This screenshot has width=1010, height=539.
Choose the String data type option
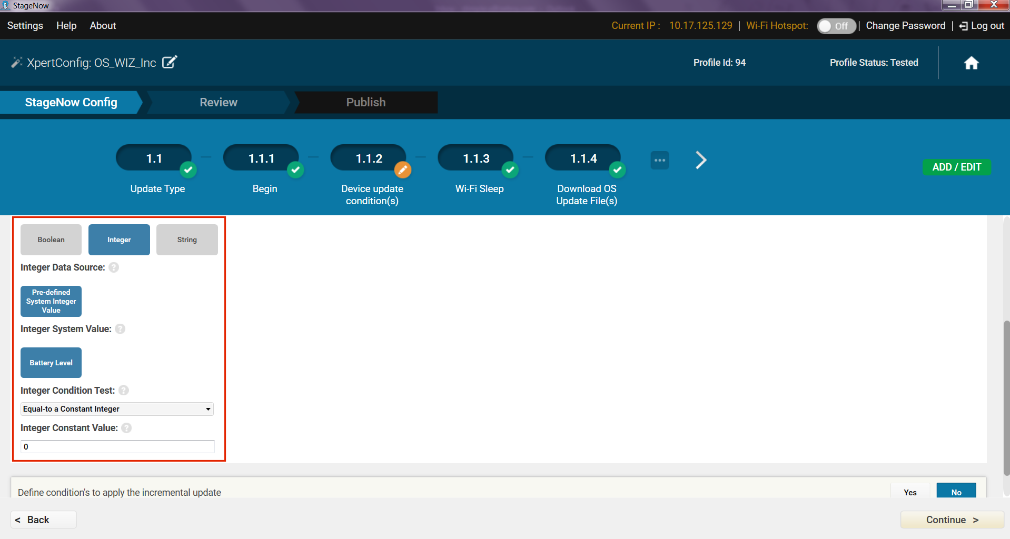(x=187, y=239)
